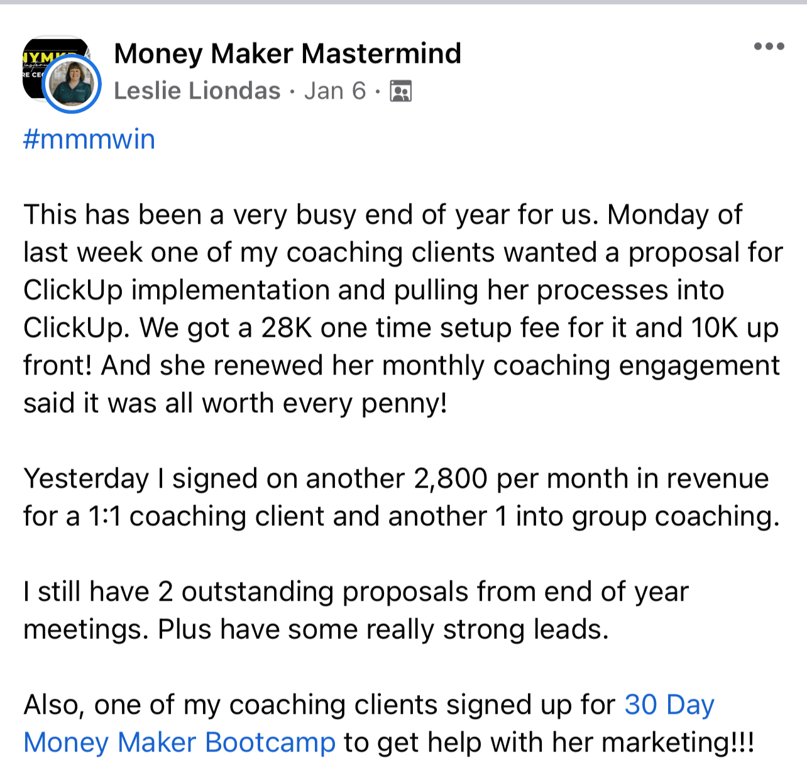807x781 pixels.
Task: Open the "Money Maker Bootcamp" blue link
Action: [x=180, y=743]
